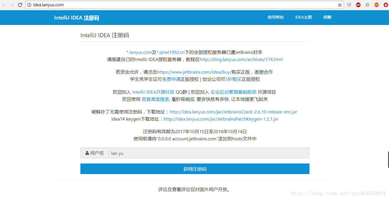Image resolution: width=389 pixels, height=199 pixels.
Task: Open the 极客桌面搜索 link
Action: pos(155,99)
